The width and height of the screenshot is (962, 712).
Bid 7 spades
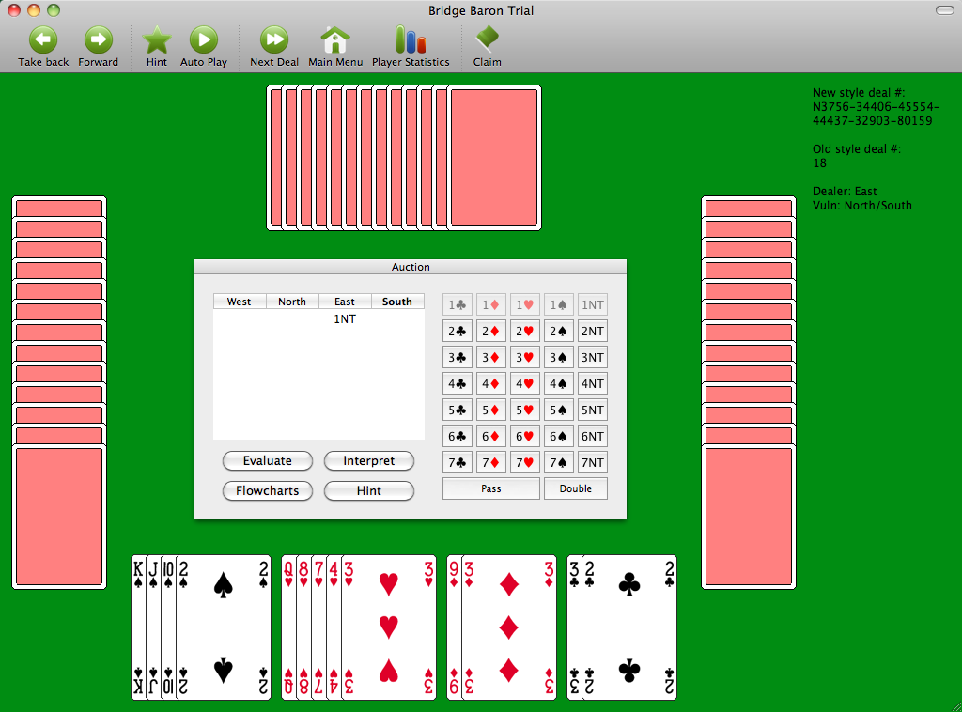point(558,463)
